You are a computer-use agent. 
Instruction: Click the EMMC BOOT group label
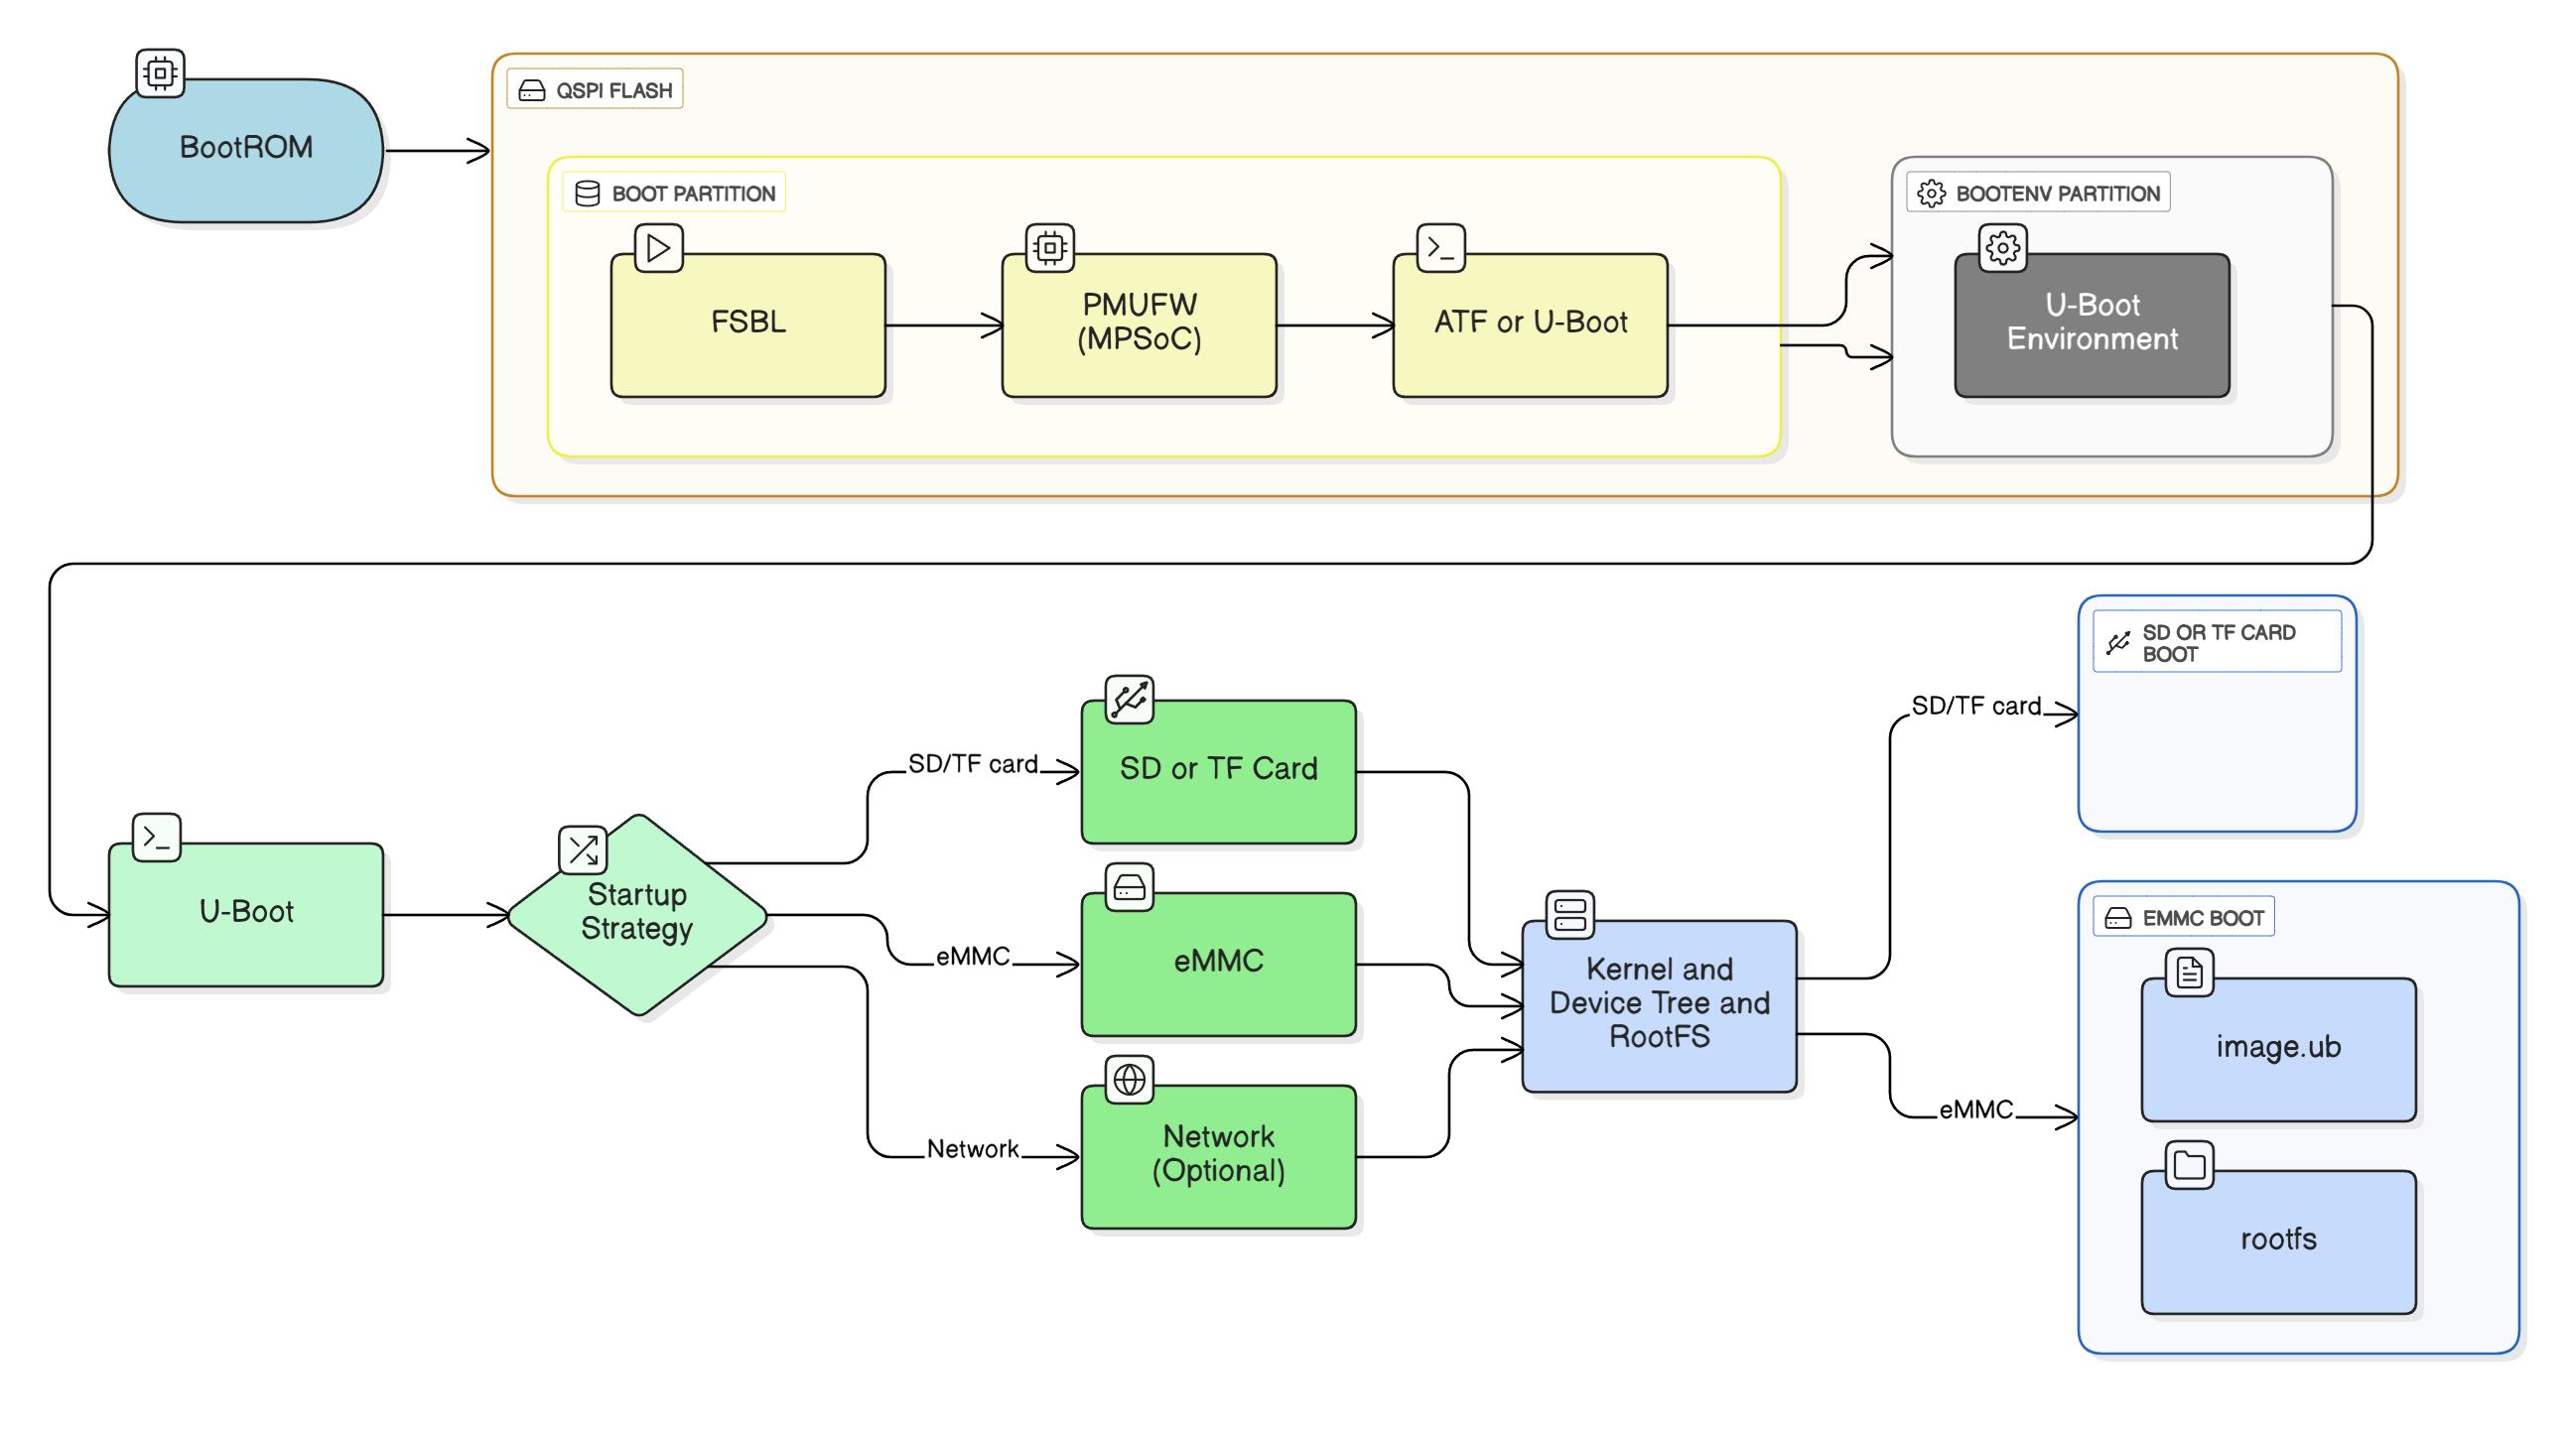(2184, 917)
